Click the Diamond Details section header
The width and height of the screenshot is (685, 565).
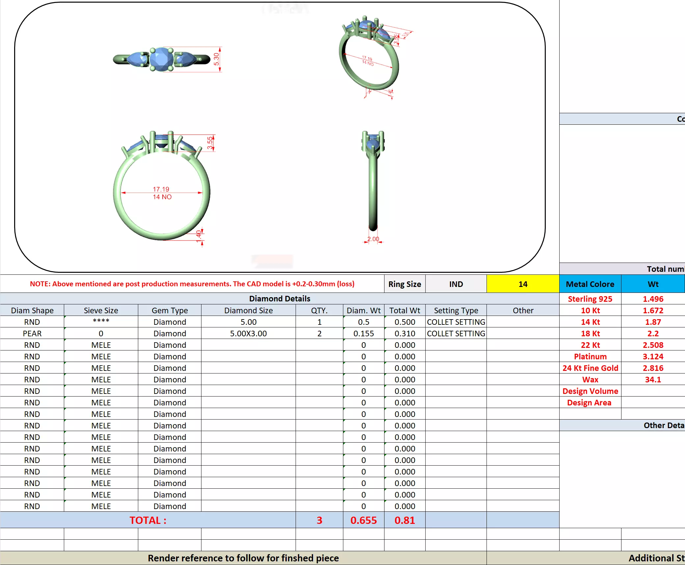coord(279,298)
